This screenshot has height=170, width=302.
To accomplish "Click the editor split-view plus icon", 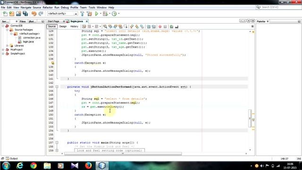I will [252, 26].
